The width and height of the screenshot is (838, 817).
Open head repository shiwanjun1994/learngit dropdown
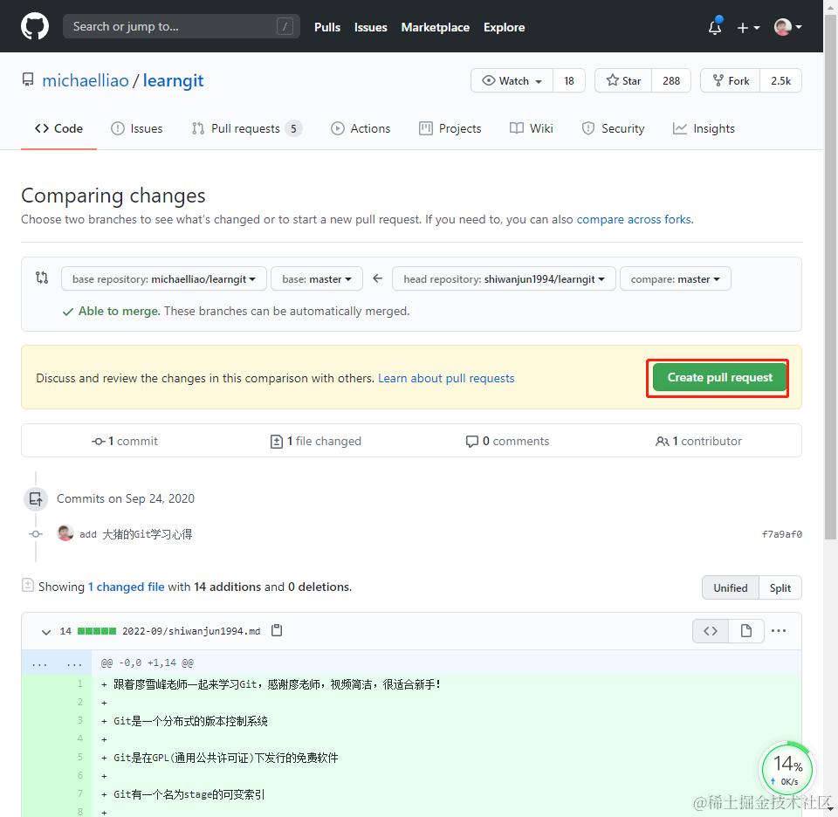504,279
